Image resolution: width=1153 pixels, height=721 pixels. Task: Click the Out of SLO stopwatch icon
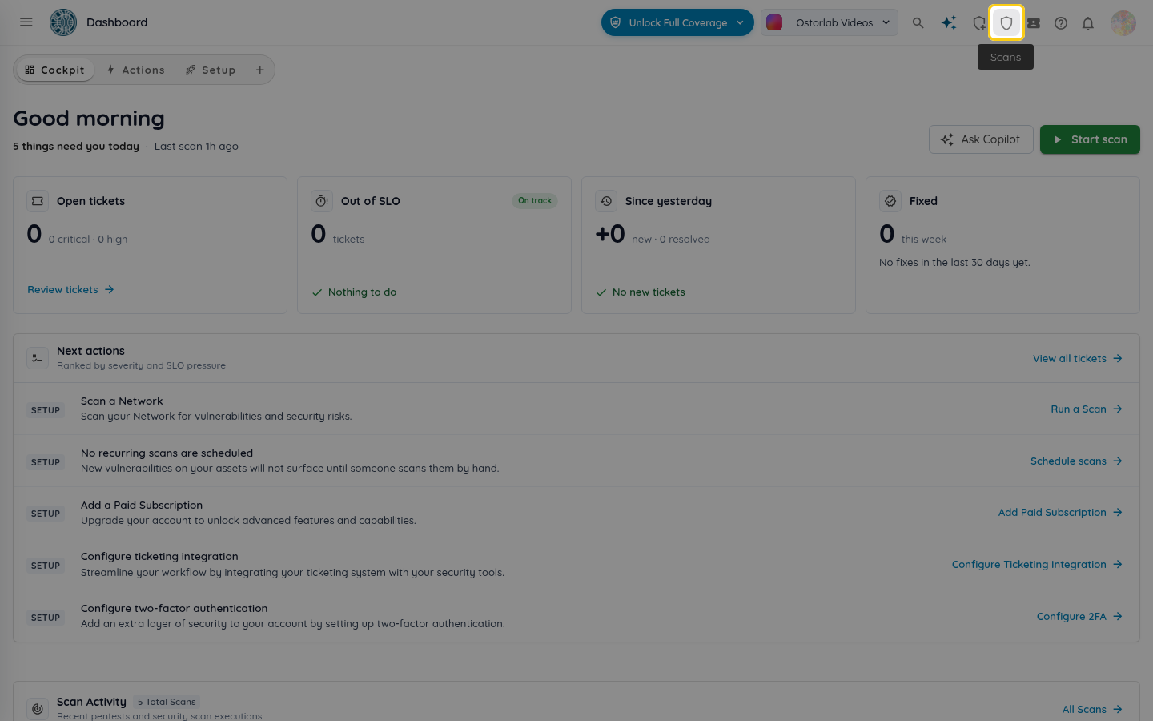tap(322, 201)
